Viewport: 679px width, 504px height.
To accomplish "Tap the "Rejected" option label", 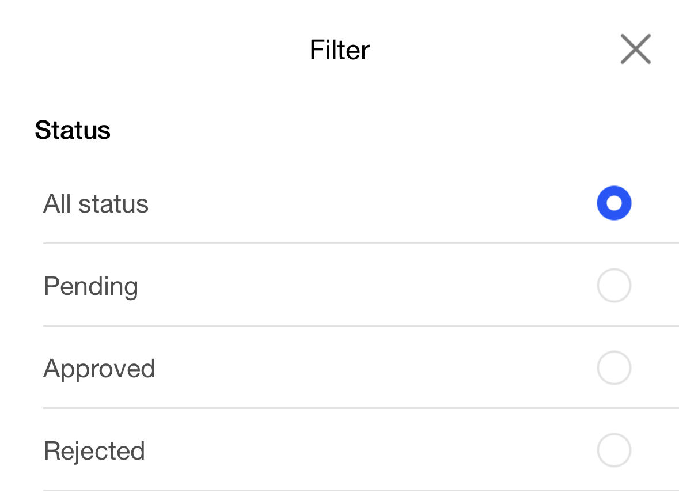I will (x=94, y=451).
